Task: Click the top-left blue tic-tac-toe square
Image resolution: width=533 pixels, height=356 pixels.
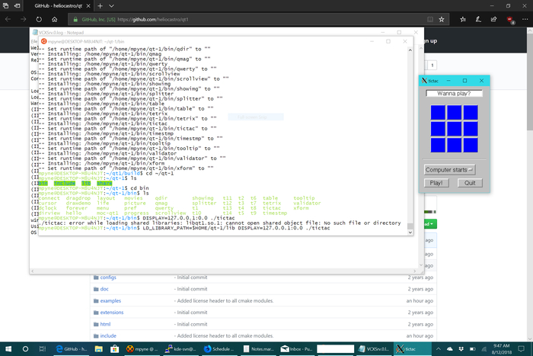Action: pyautogui.click(x=438, y=114)
